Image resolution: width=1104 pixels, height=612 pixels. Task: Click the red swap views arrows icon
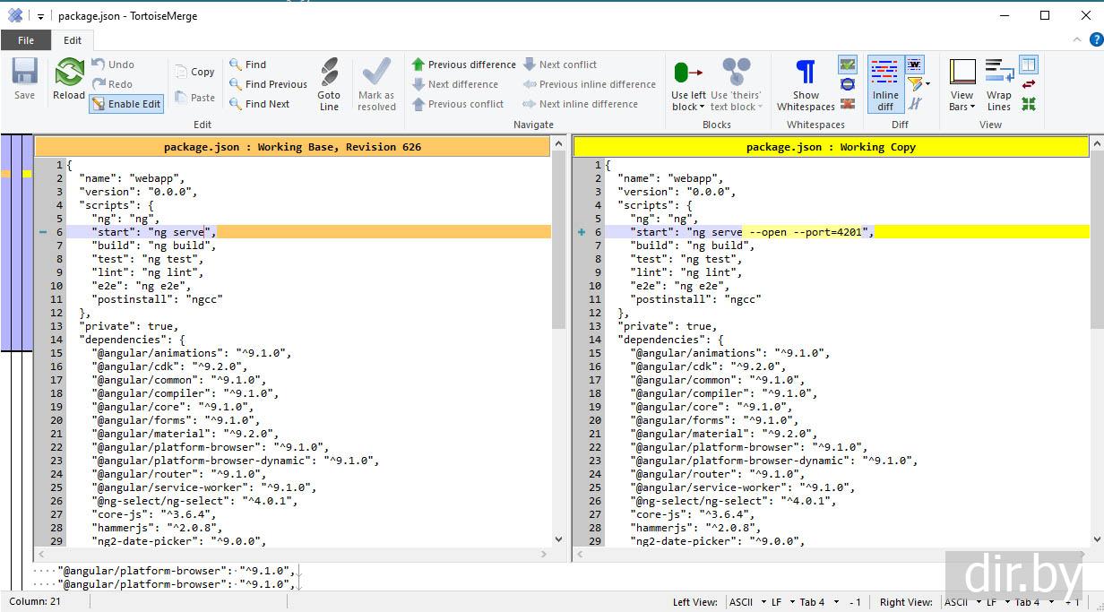(1029, 84)
